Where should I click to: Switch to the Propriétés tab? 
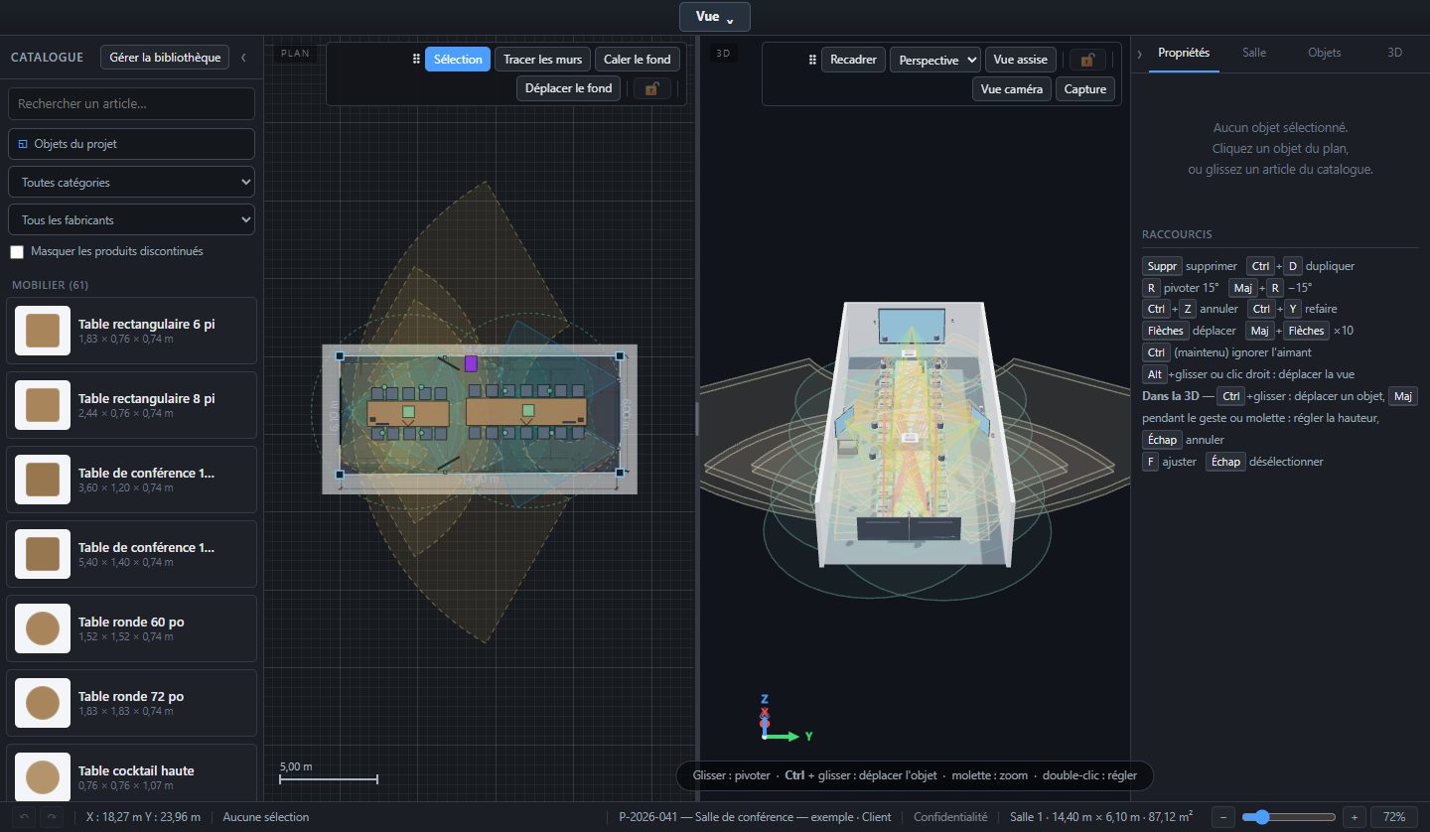click(1184, 53)
